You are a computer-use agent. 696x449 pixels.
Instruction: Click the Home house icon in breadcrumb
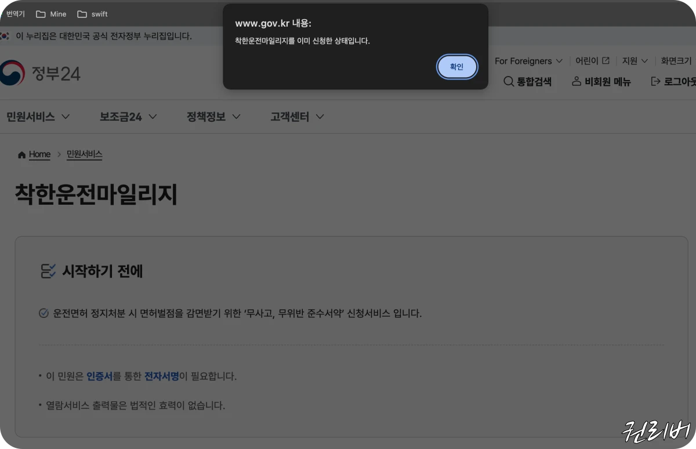click(21, 154)
